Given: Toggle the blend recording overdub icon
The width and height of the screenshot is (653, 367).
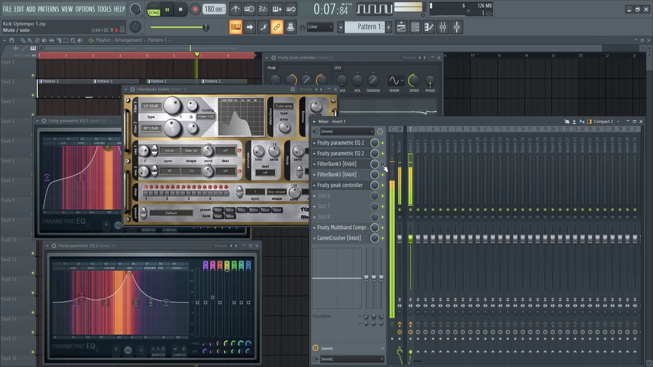Looking at the screenshot, I should pyautogui.click(x=277, y=9).
